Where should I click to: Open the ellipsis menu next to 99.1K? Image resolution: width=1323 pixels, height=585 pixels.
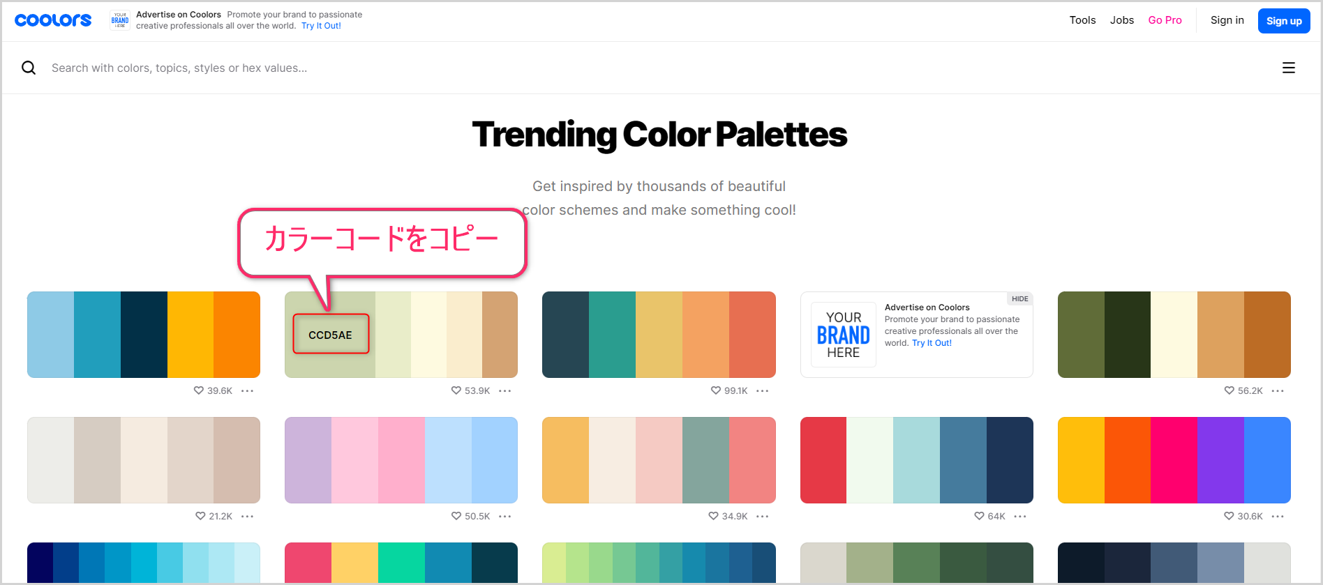pyautogui.click(x=763, y=391)
